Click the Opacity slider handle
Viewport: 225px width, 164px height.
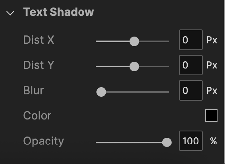[167, 142]
